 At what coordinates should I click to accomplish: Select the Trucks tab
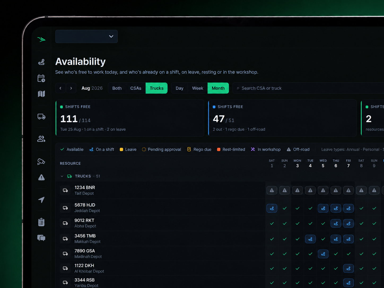coord(156,88)
